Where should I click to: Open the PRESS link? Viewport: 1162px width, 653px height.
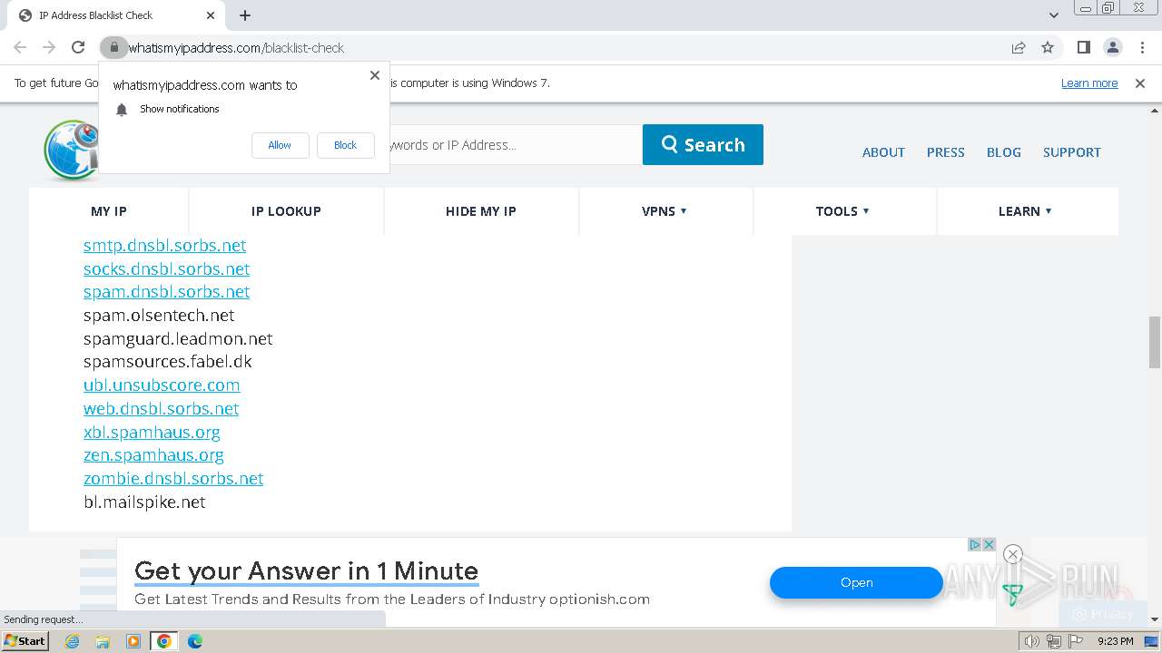(x=945, y=152)
